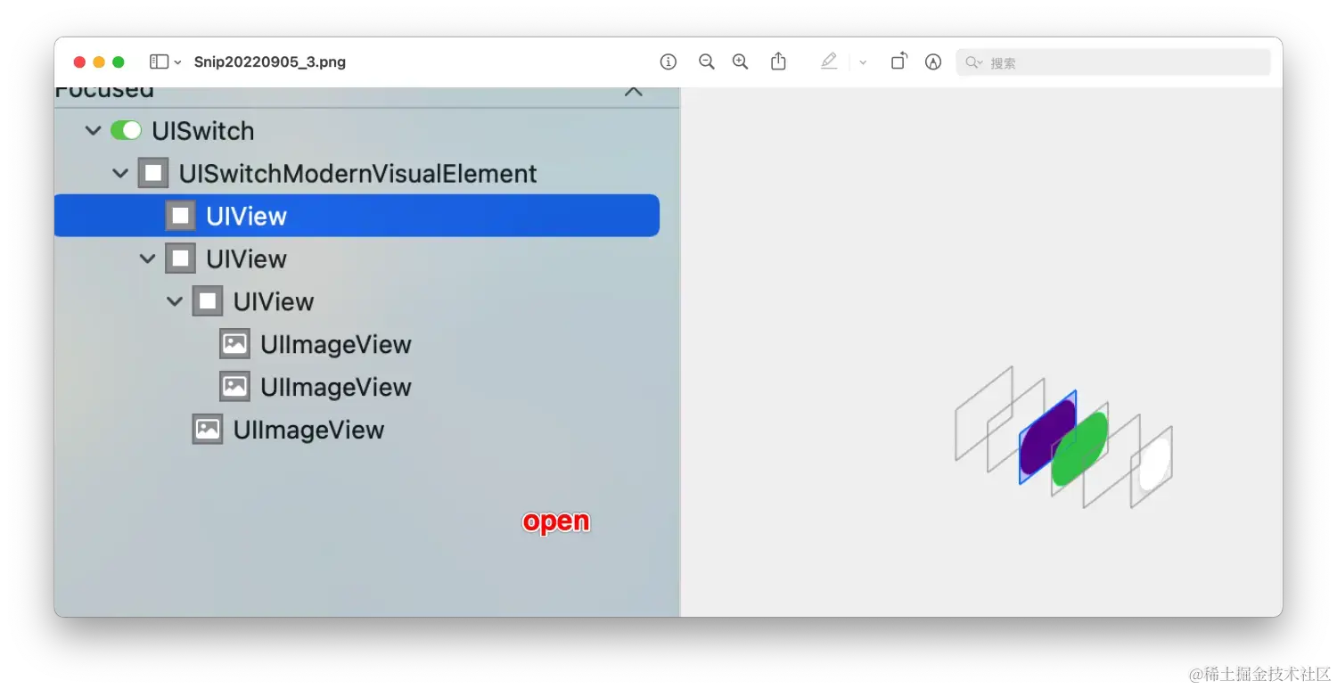Show the Markup toolbar pen icon
Image resolution: width=1337 pixels, height=689 pixels.
829,62
